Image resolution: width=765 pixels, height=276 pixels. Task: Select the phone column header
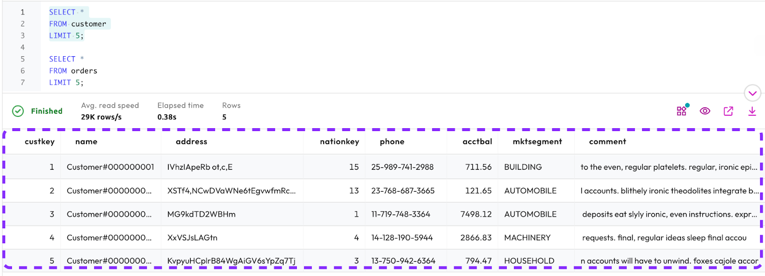click(392, 142)
